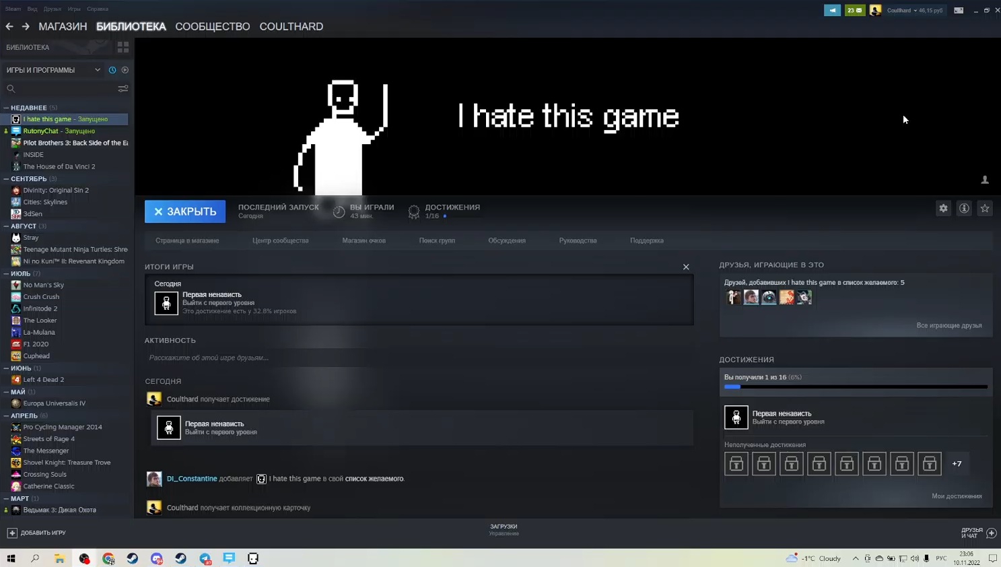This screenshot has width=1001, height=567.
Task: Open advanced library filter options icon
Action: (123, 88)
